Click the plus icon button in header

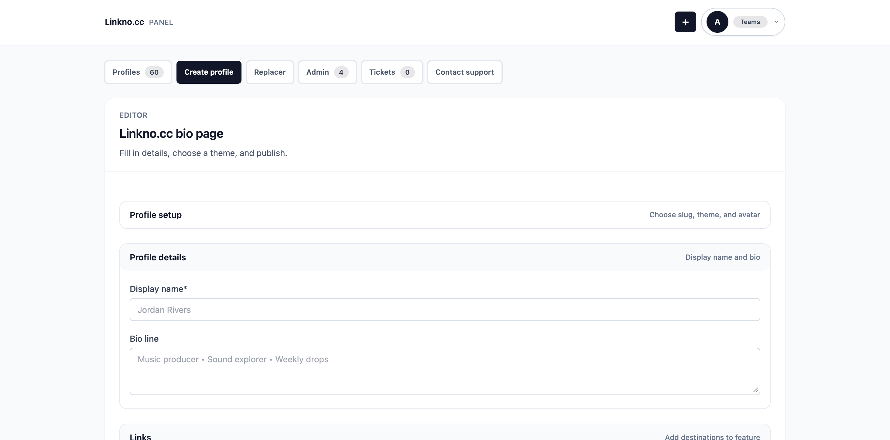(x=685, y=22)
